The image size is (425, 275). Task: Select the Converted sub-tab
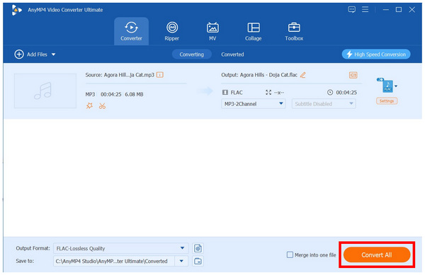point(232,54)
